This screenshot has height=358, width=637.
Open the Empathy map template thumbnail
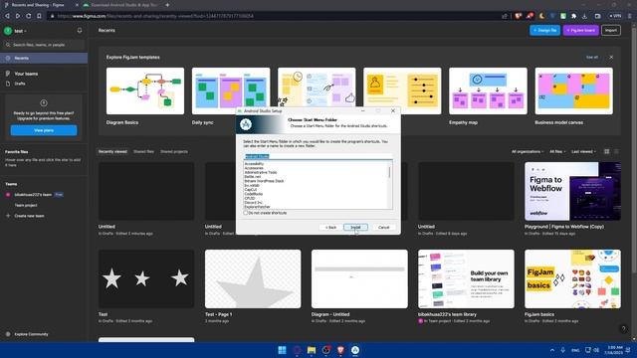tap(488, 90)
